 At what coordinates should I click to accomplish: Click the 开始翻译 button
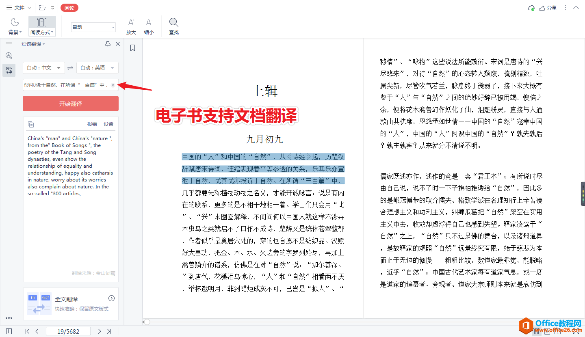[71, 104]
